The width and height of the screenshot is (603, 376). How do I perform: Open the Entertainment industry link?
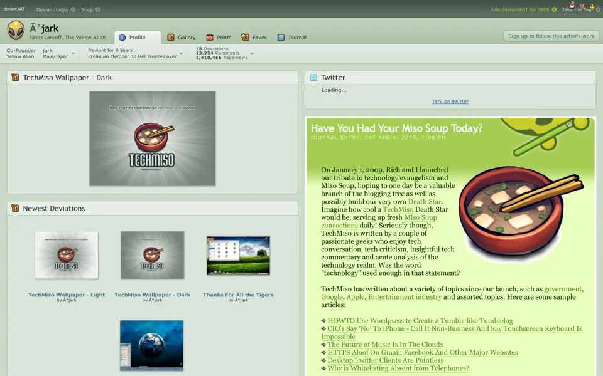pos(405,297)
